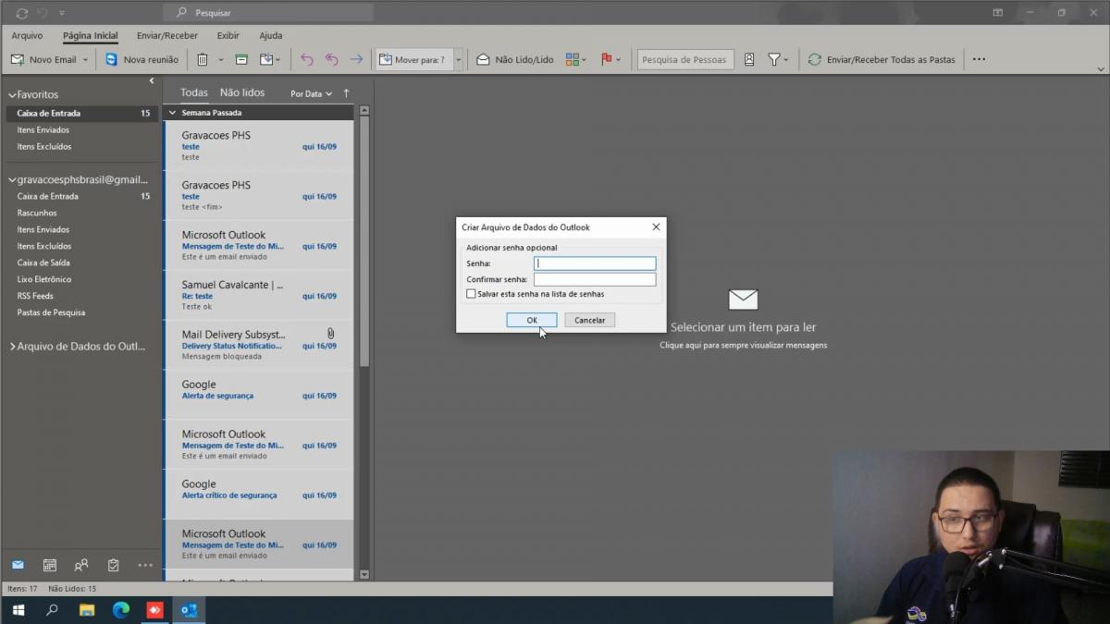Click 'Clique aqui para sempre visualizar mensagens'

743,345
